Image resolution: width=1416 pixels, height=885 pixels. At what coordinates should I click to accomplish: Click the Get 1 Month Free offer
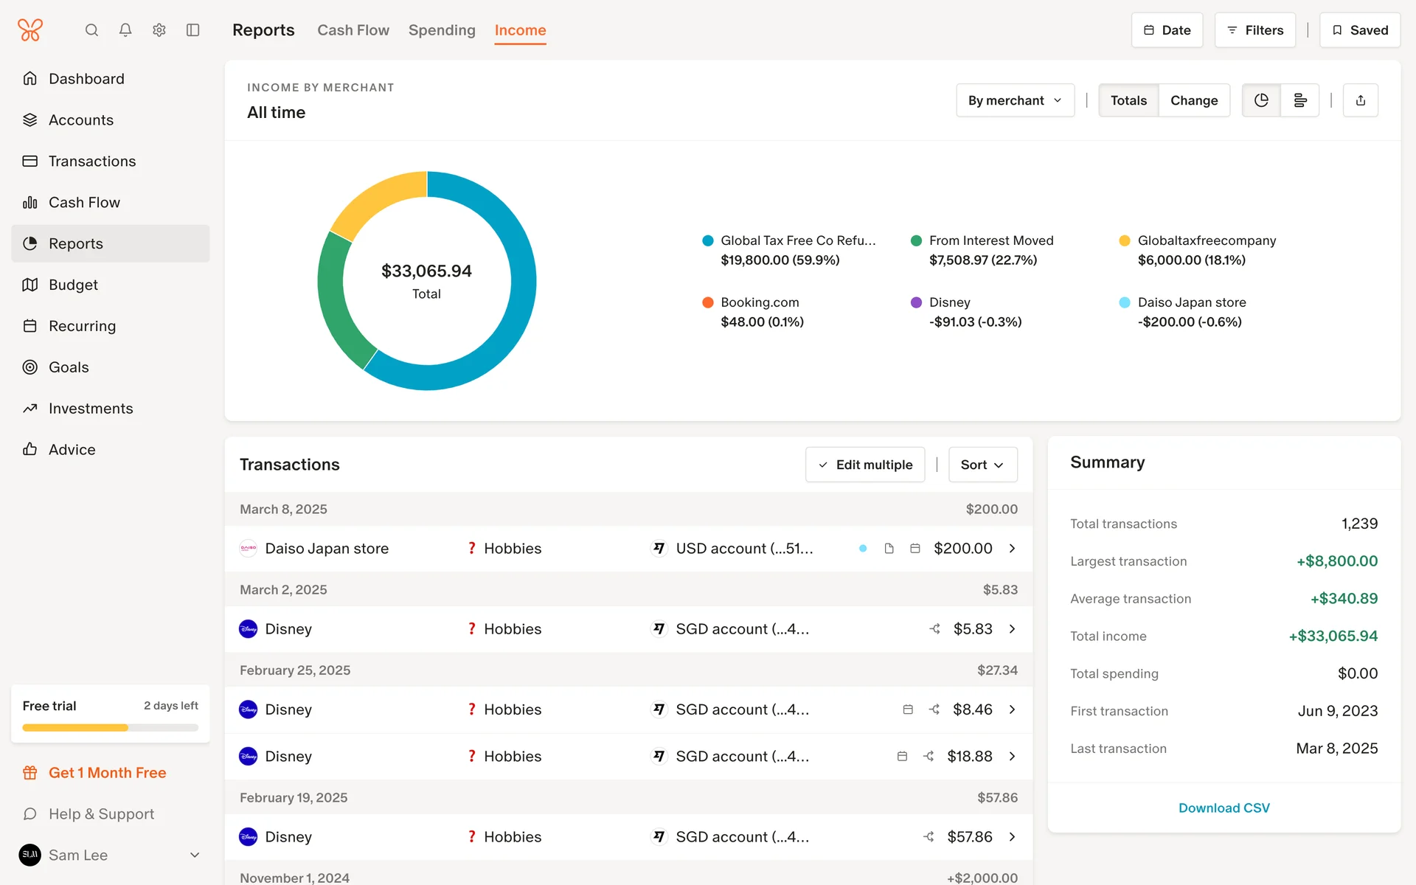(107, 773)
